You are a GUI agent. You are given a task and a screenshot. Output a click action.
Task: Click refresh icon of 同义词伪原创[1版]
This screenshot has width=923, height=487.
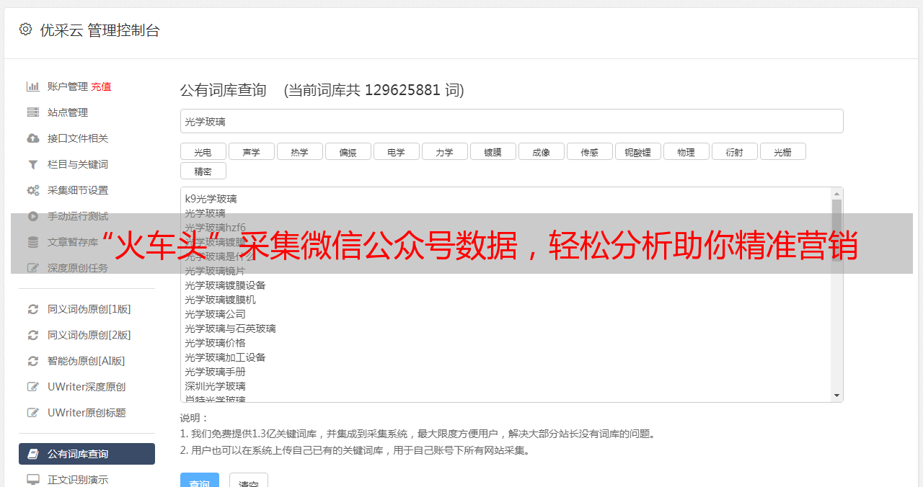[33, 309]
